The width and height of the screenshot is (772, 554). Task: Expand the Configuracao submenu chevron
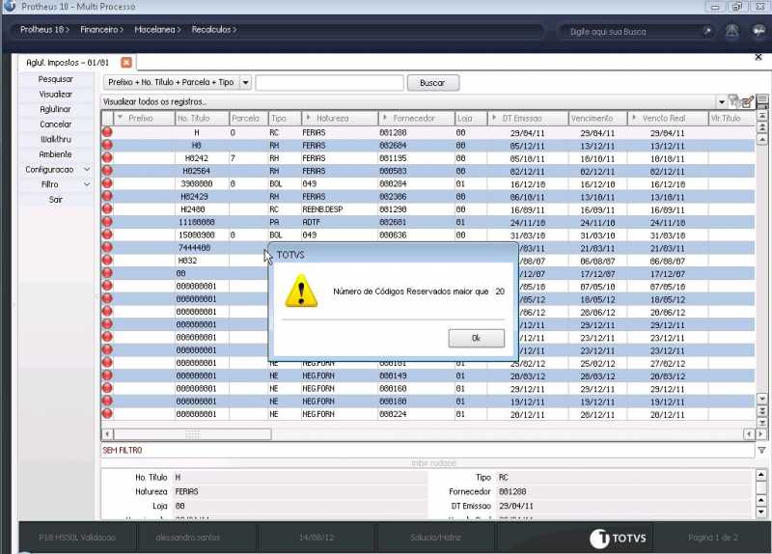(87, 170)
